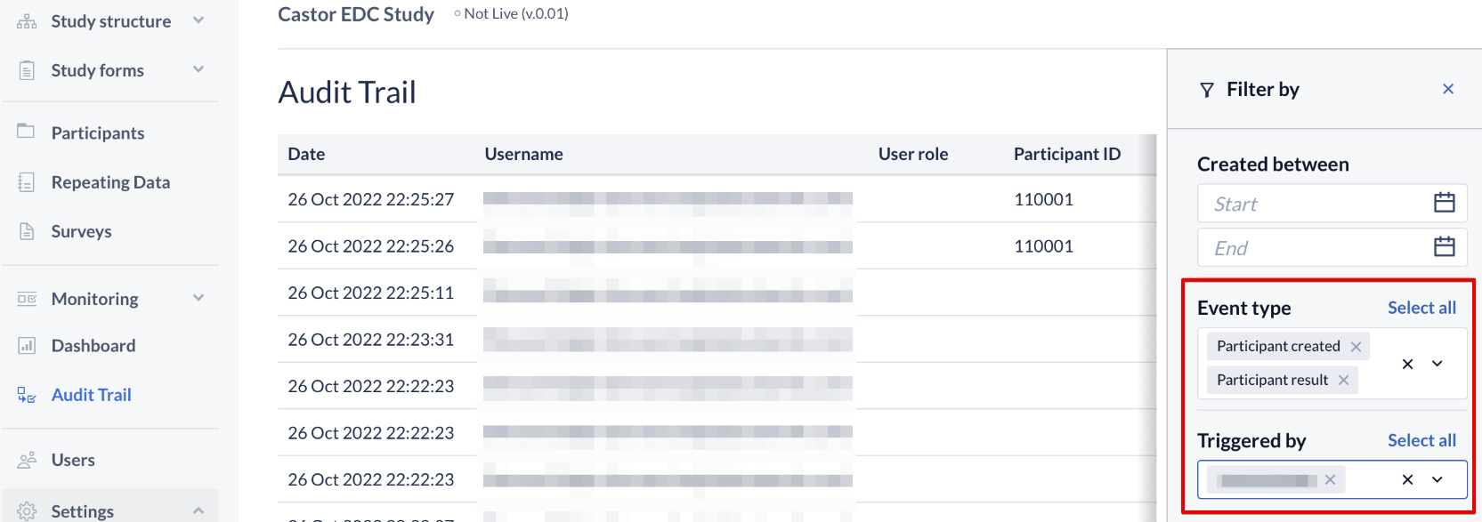The height and width of the screenshot is (522, 1482).
Task: Open the End date calendar picker
Action: click(1444, 246)
